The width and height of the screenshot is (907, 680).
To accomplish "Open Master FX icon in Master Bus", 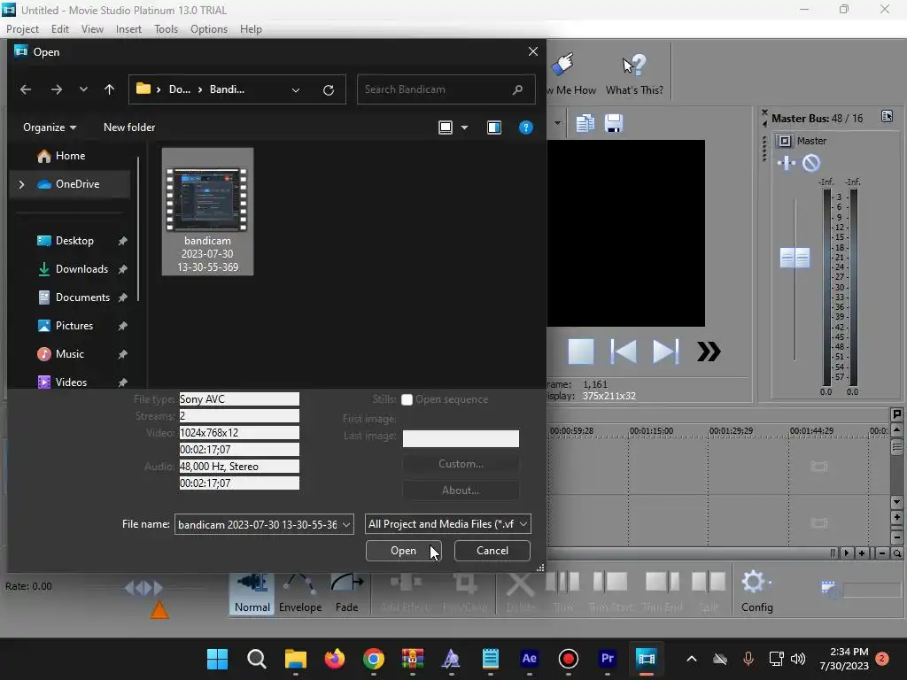I will 787,163.
